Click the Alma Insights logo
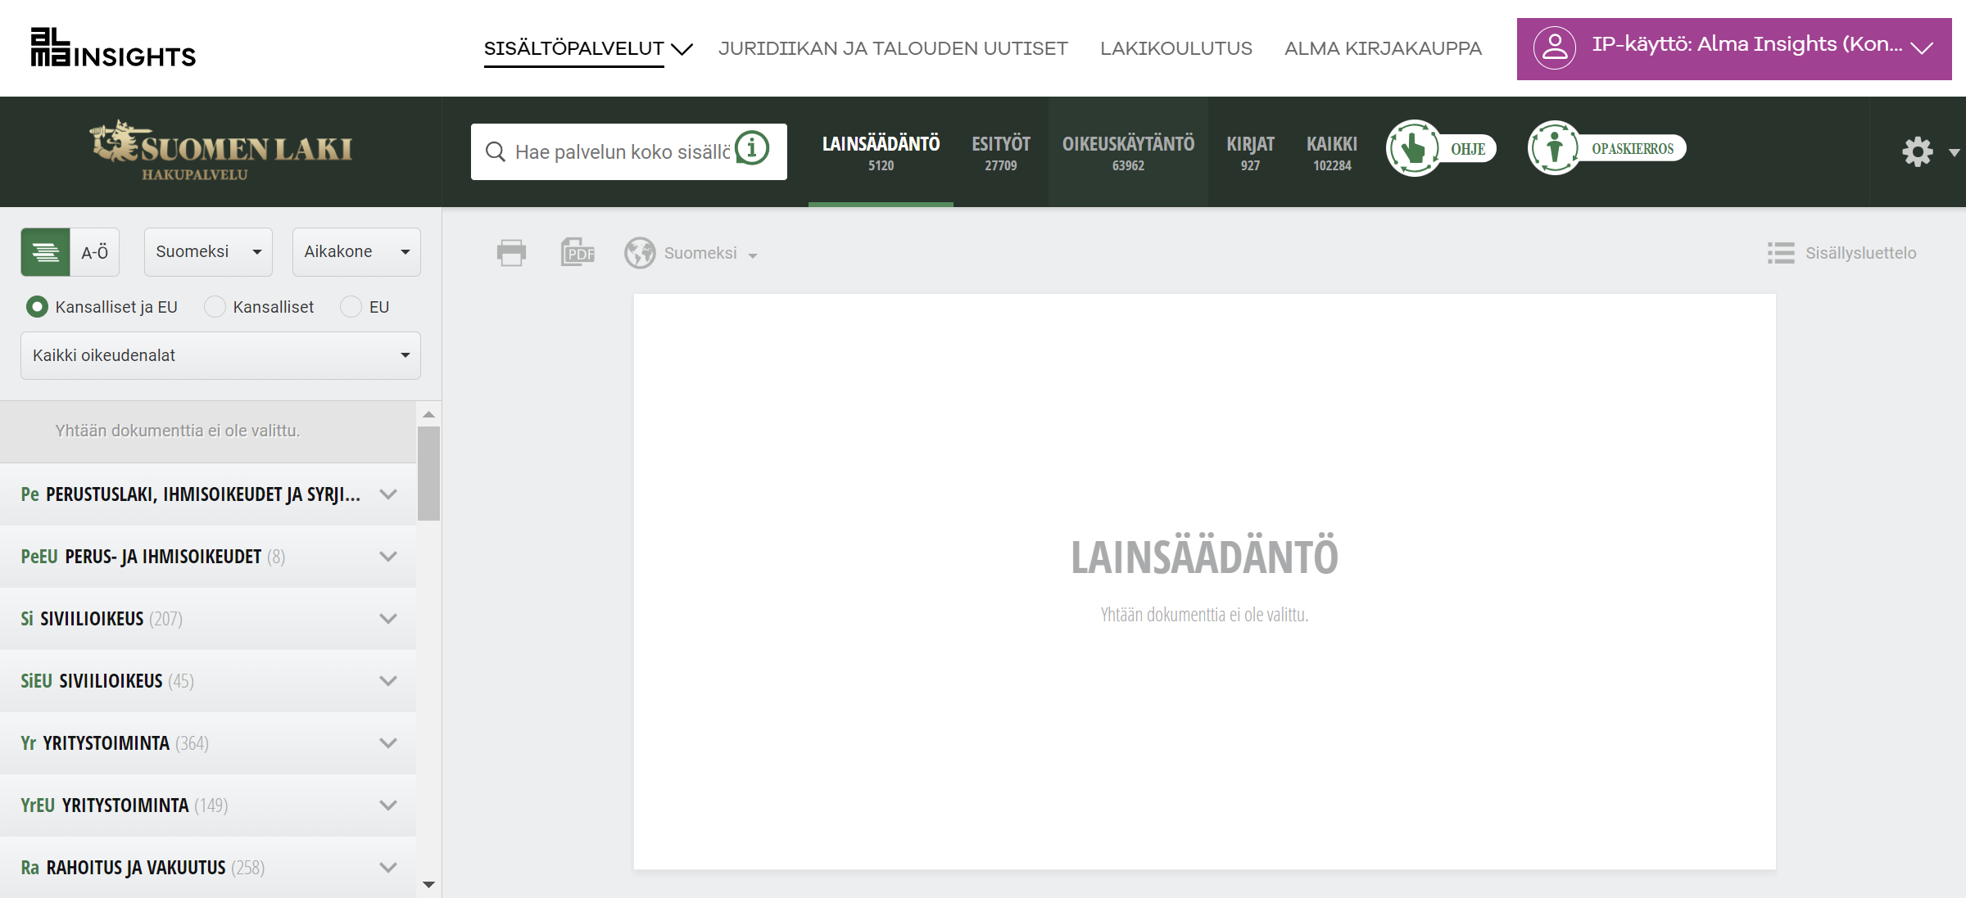The width and height of the screenshot is (1966, 898). point(113,47)
